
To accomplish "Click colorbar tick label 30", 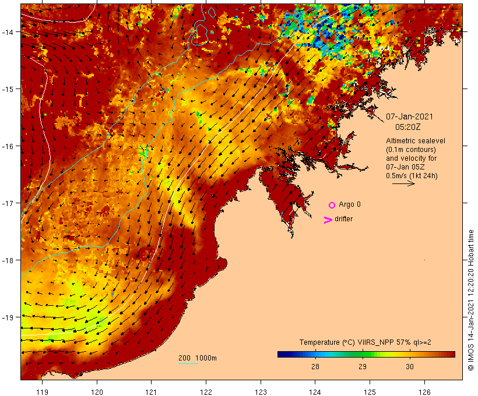I will coord(410,366).
